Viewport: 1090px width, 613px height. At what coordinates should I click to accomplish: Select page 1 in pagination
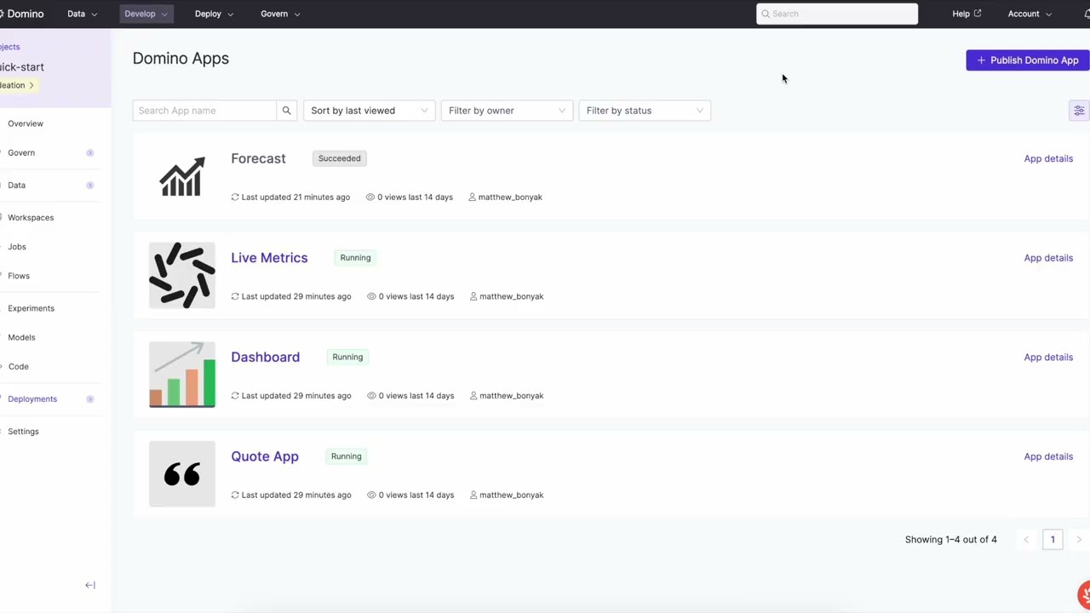tap(1053, 540)
